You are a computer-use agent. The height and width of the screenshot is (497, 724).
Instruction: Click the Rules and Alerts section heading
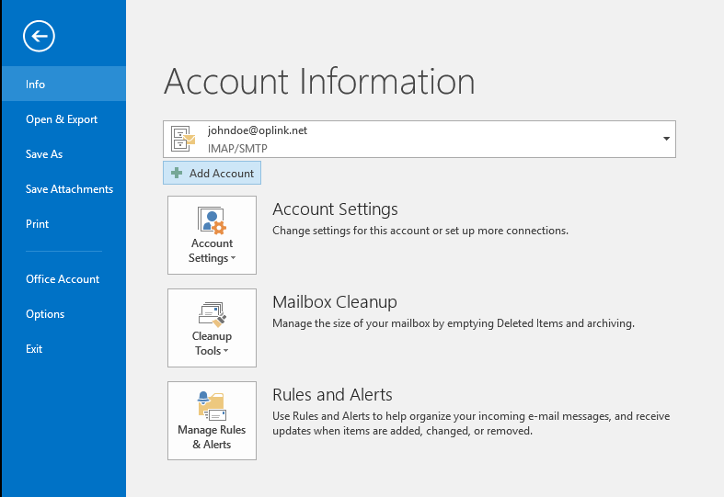tap(332, 395)
